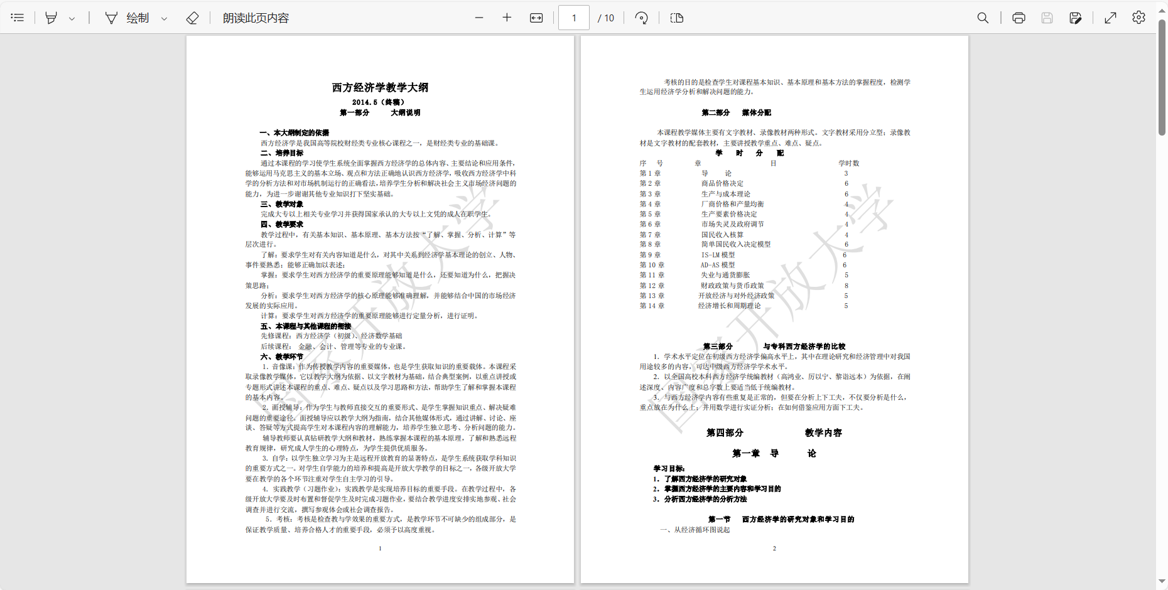Click the heading 第一章 导论
Image resolution: width=1168 pixels, height=590 pixels.
pyautogui.click(x=774, y=453)
